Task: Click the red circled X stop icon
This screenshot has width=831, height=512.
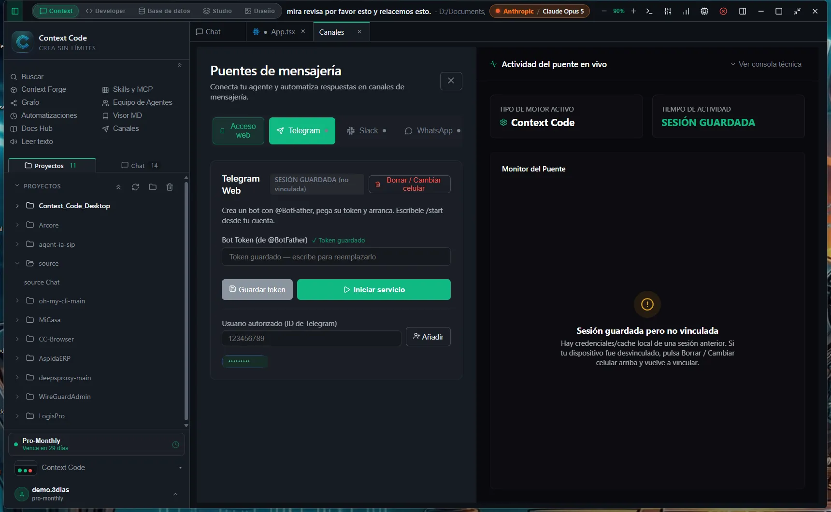Action: coord(723,11)
